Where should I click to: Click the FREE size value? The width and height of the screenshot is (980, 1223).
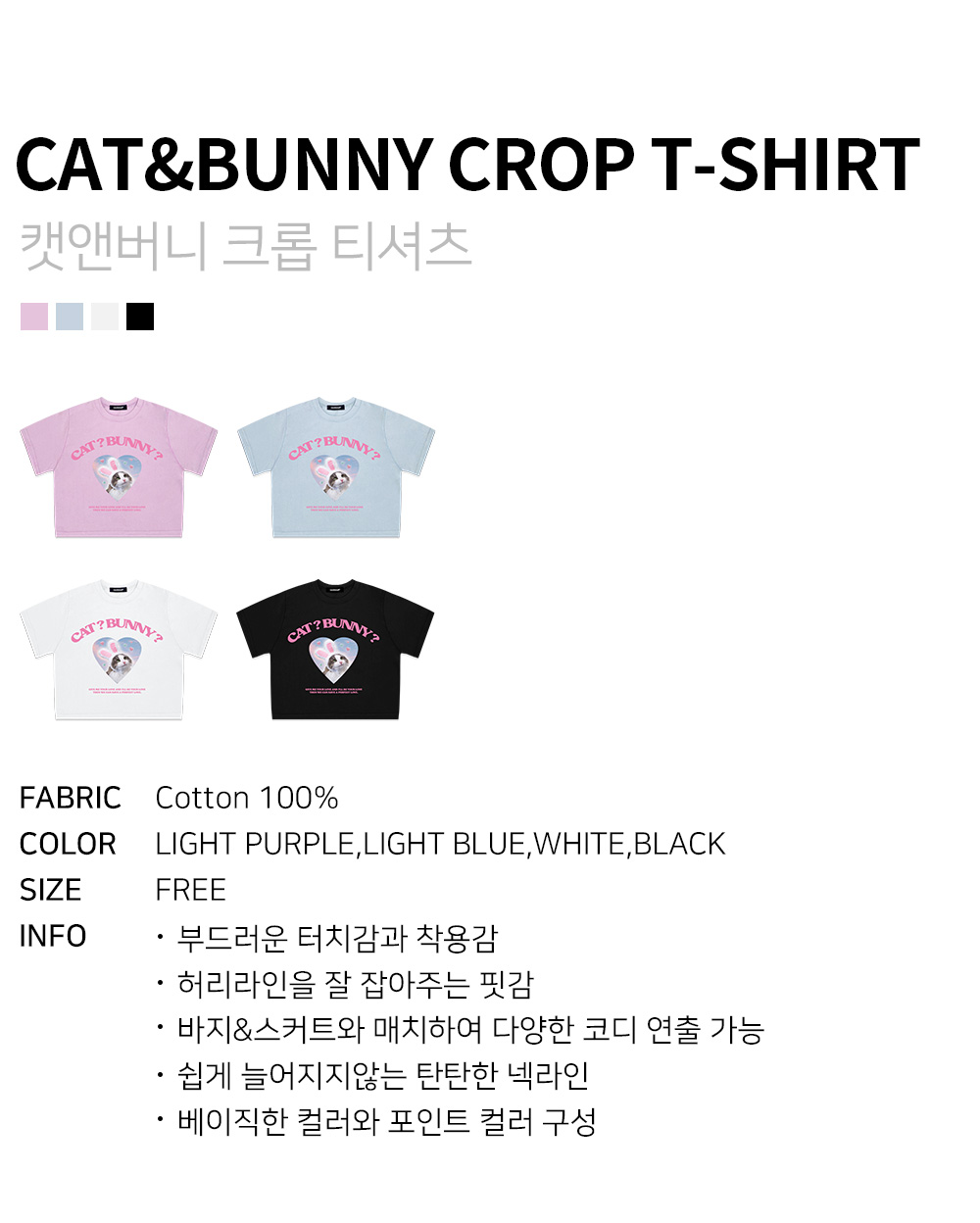[x=191, y=890]
